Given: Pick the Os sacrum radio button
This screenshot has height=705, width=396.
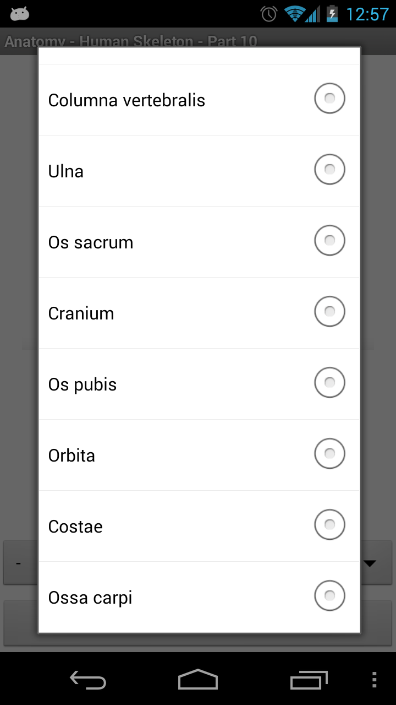Looking at the screenshot, I should click(x=329, y=241).
